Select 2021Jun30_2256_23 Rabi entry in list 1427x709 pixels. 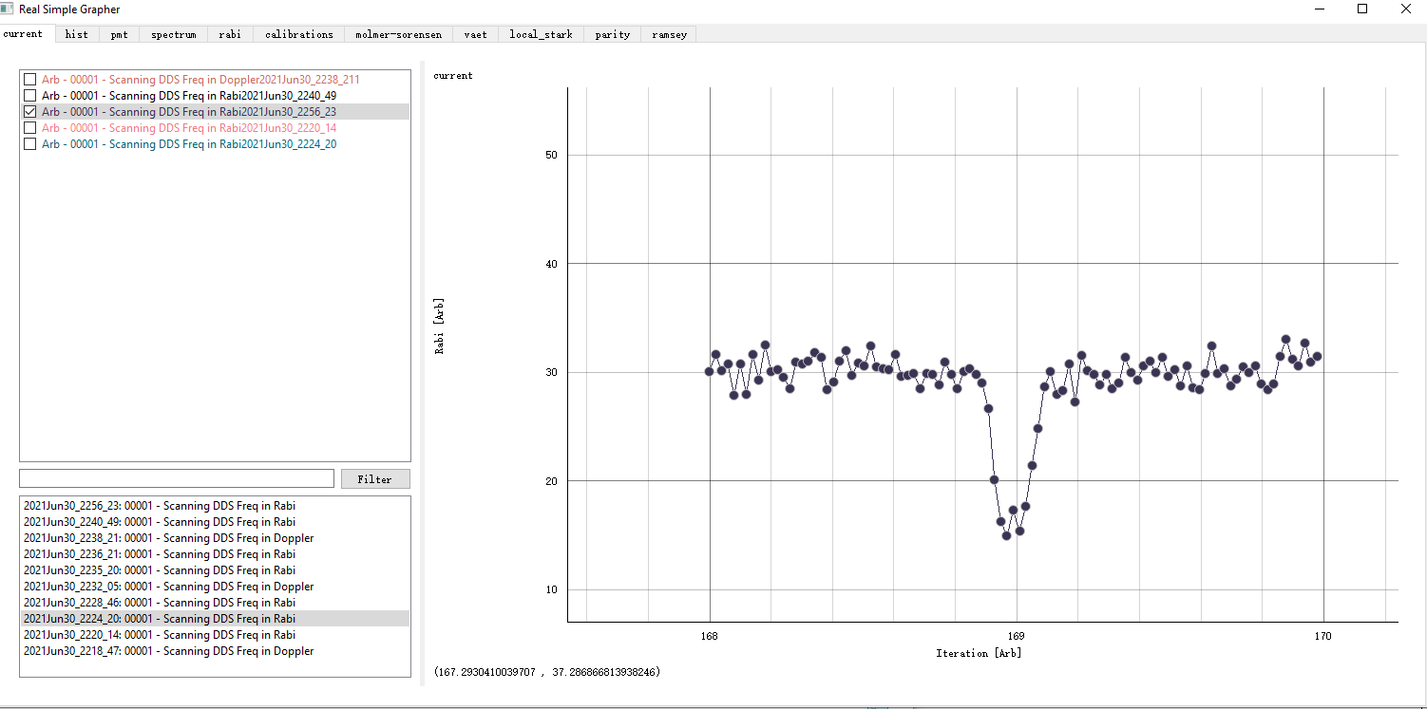[215, 506]
